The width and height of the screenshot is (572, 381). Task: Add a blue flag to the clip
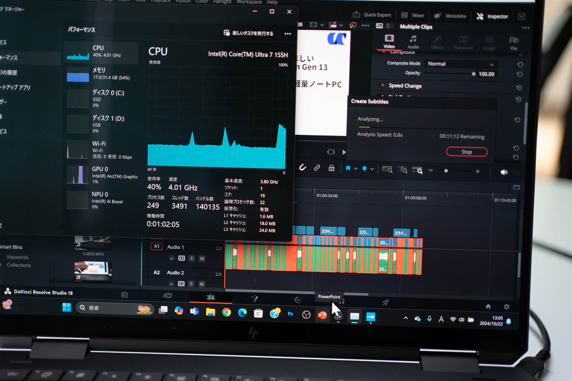coord(348,168)
